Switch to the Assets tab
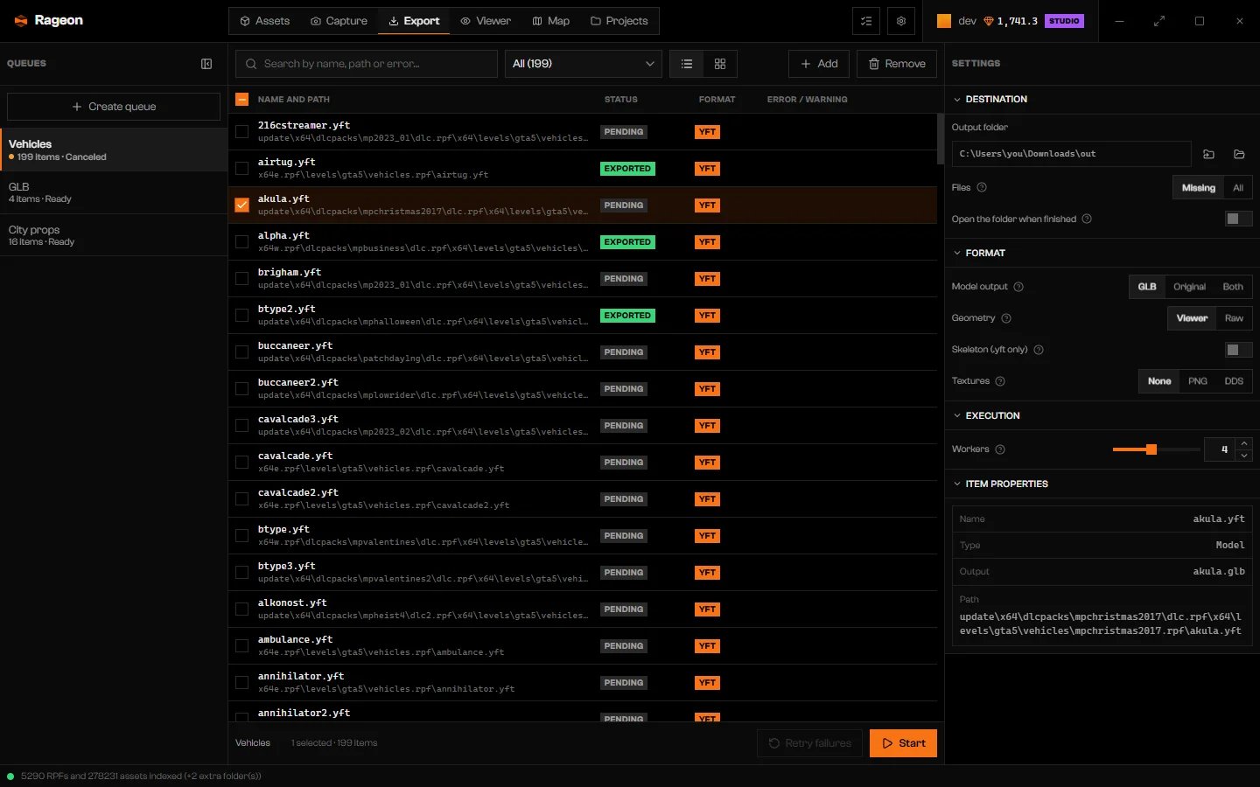The height and width of the screenshot is (787, 1260). [265, 21]
